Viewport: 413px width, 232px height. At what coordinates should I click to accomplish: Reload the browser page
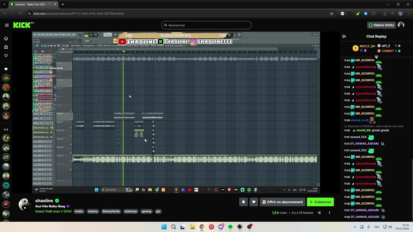20,14
